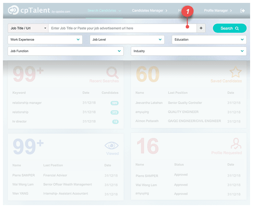This screenshot has height=208, width=253.
Task: Click the 372 candidates badge
Action: (x=115, y=112)
